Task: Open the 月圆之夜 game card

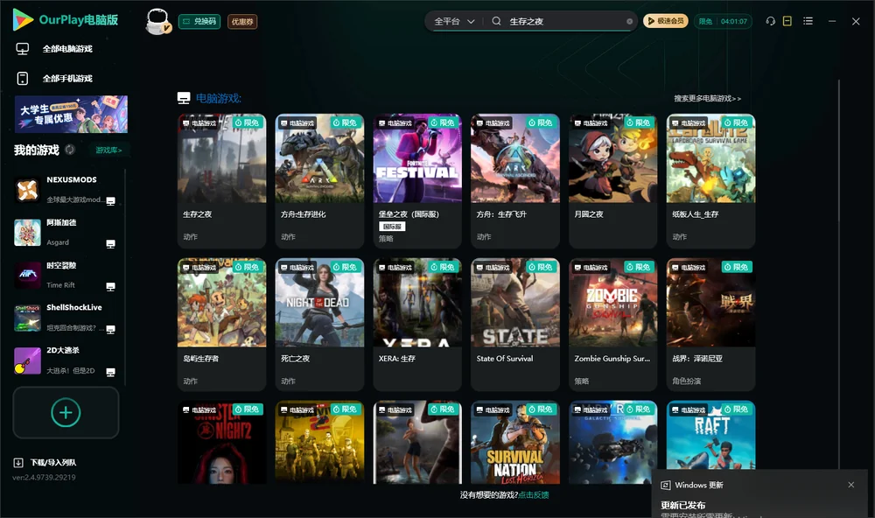Action: (x=613, y=181)
